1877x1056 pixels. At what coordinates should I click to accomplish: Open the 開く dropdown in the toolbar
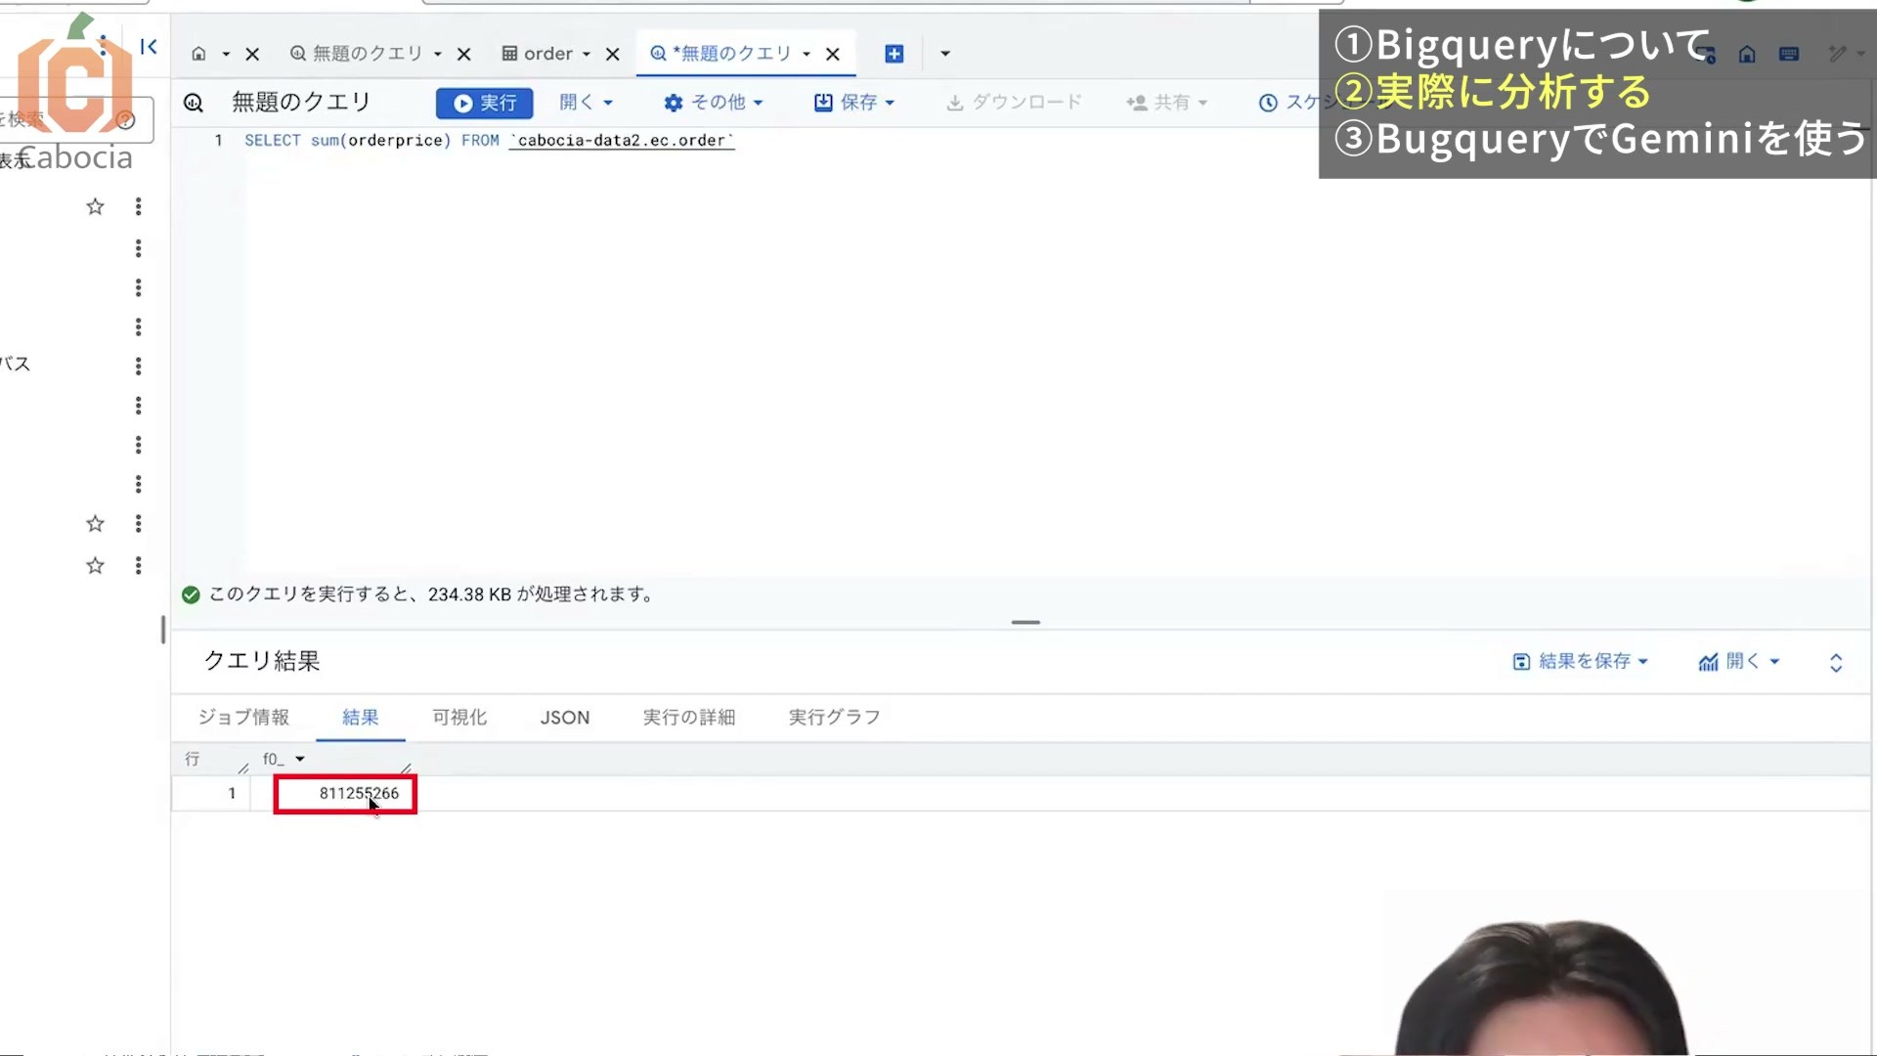[x=586, y=102]
